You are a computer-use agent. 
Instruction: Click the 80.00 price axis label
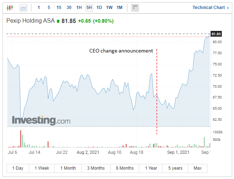[217, 42]
